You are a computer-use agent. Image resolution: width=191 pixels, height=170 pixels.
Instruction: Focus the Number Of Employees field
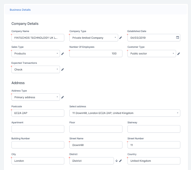pos(96,54)
